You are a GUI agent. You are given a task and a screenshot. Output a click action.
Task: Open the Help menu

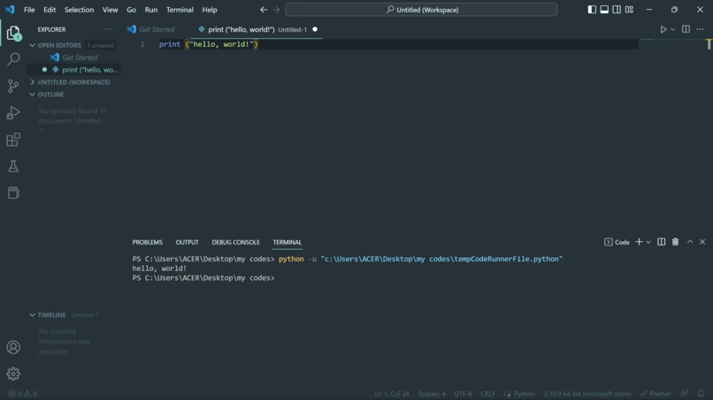210,10
